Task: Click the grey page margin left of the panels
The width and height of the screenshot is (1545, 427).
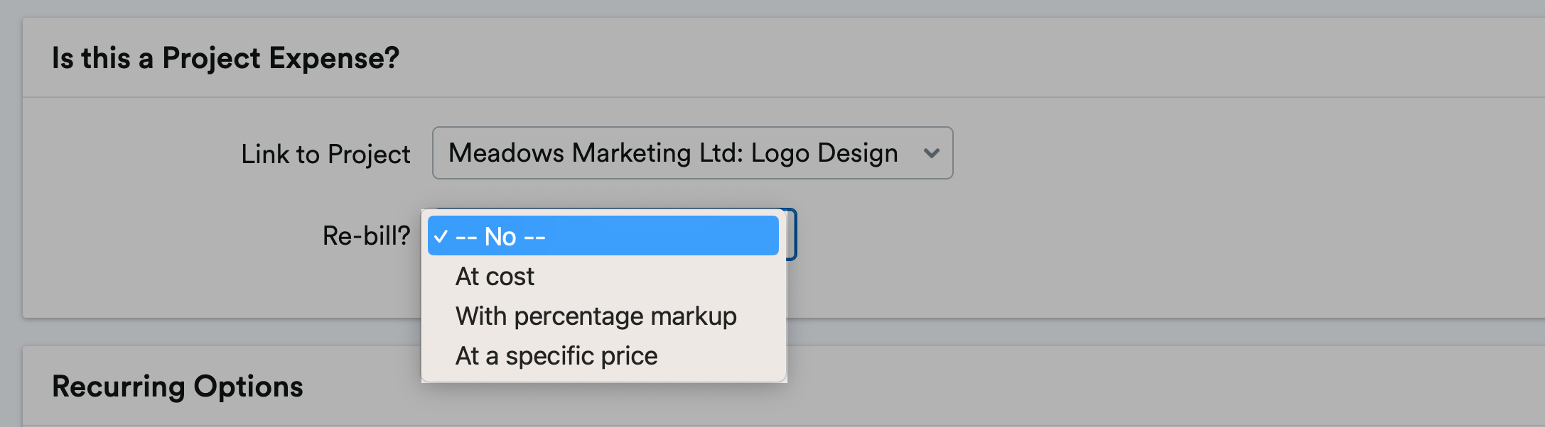Action: [x=10, y=213]
